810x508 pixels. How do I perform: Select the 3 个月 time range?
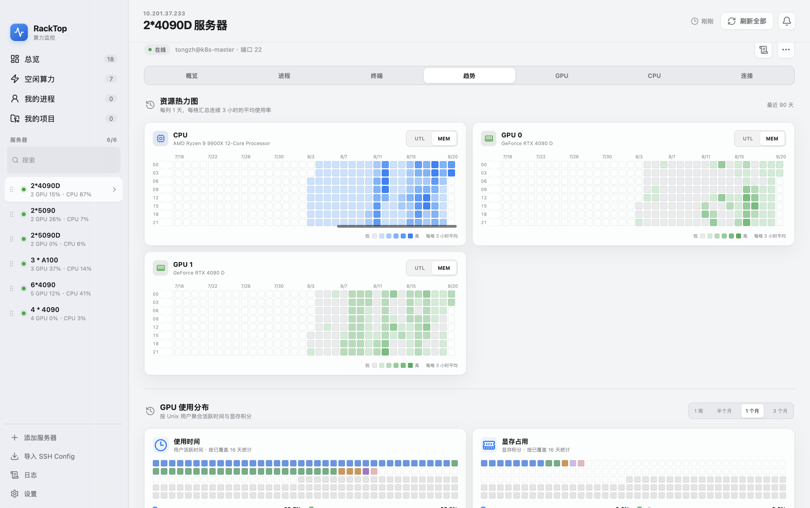tap(780, 411)
